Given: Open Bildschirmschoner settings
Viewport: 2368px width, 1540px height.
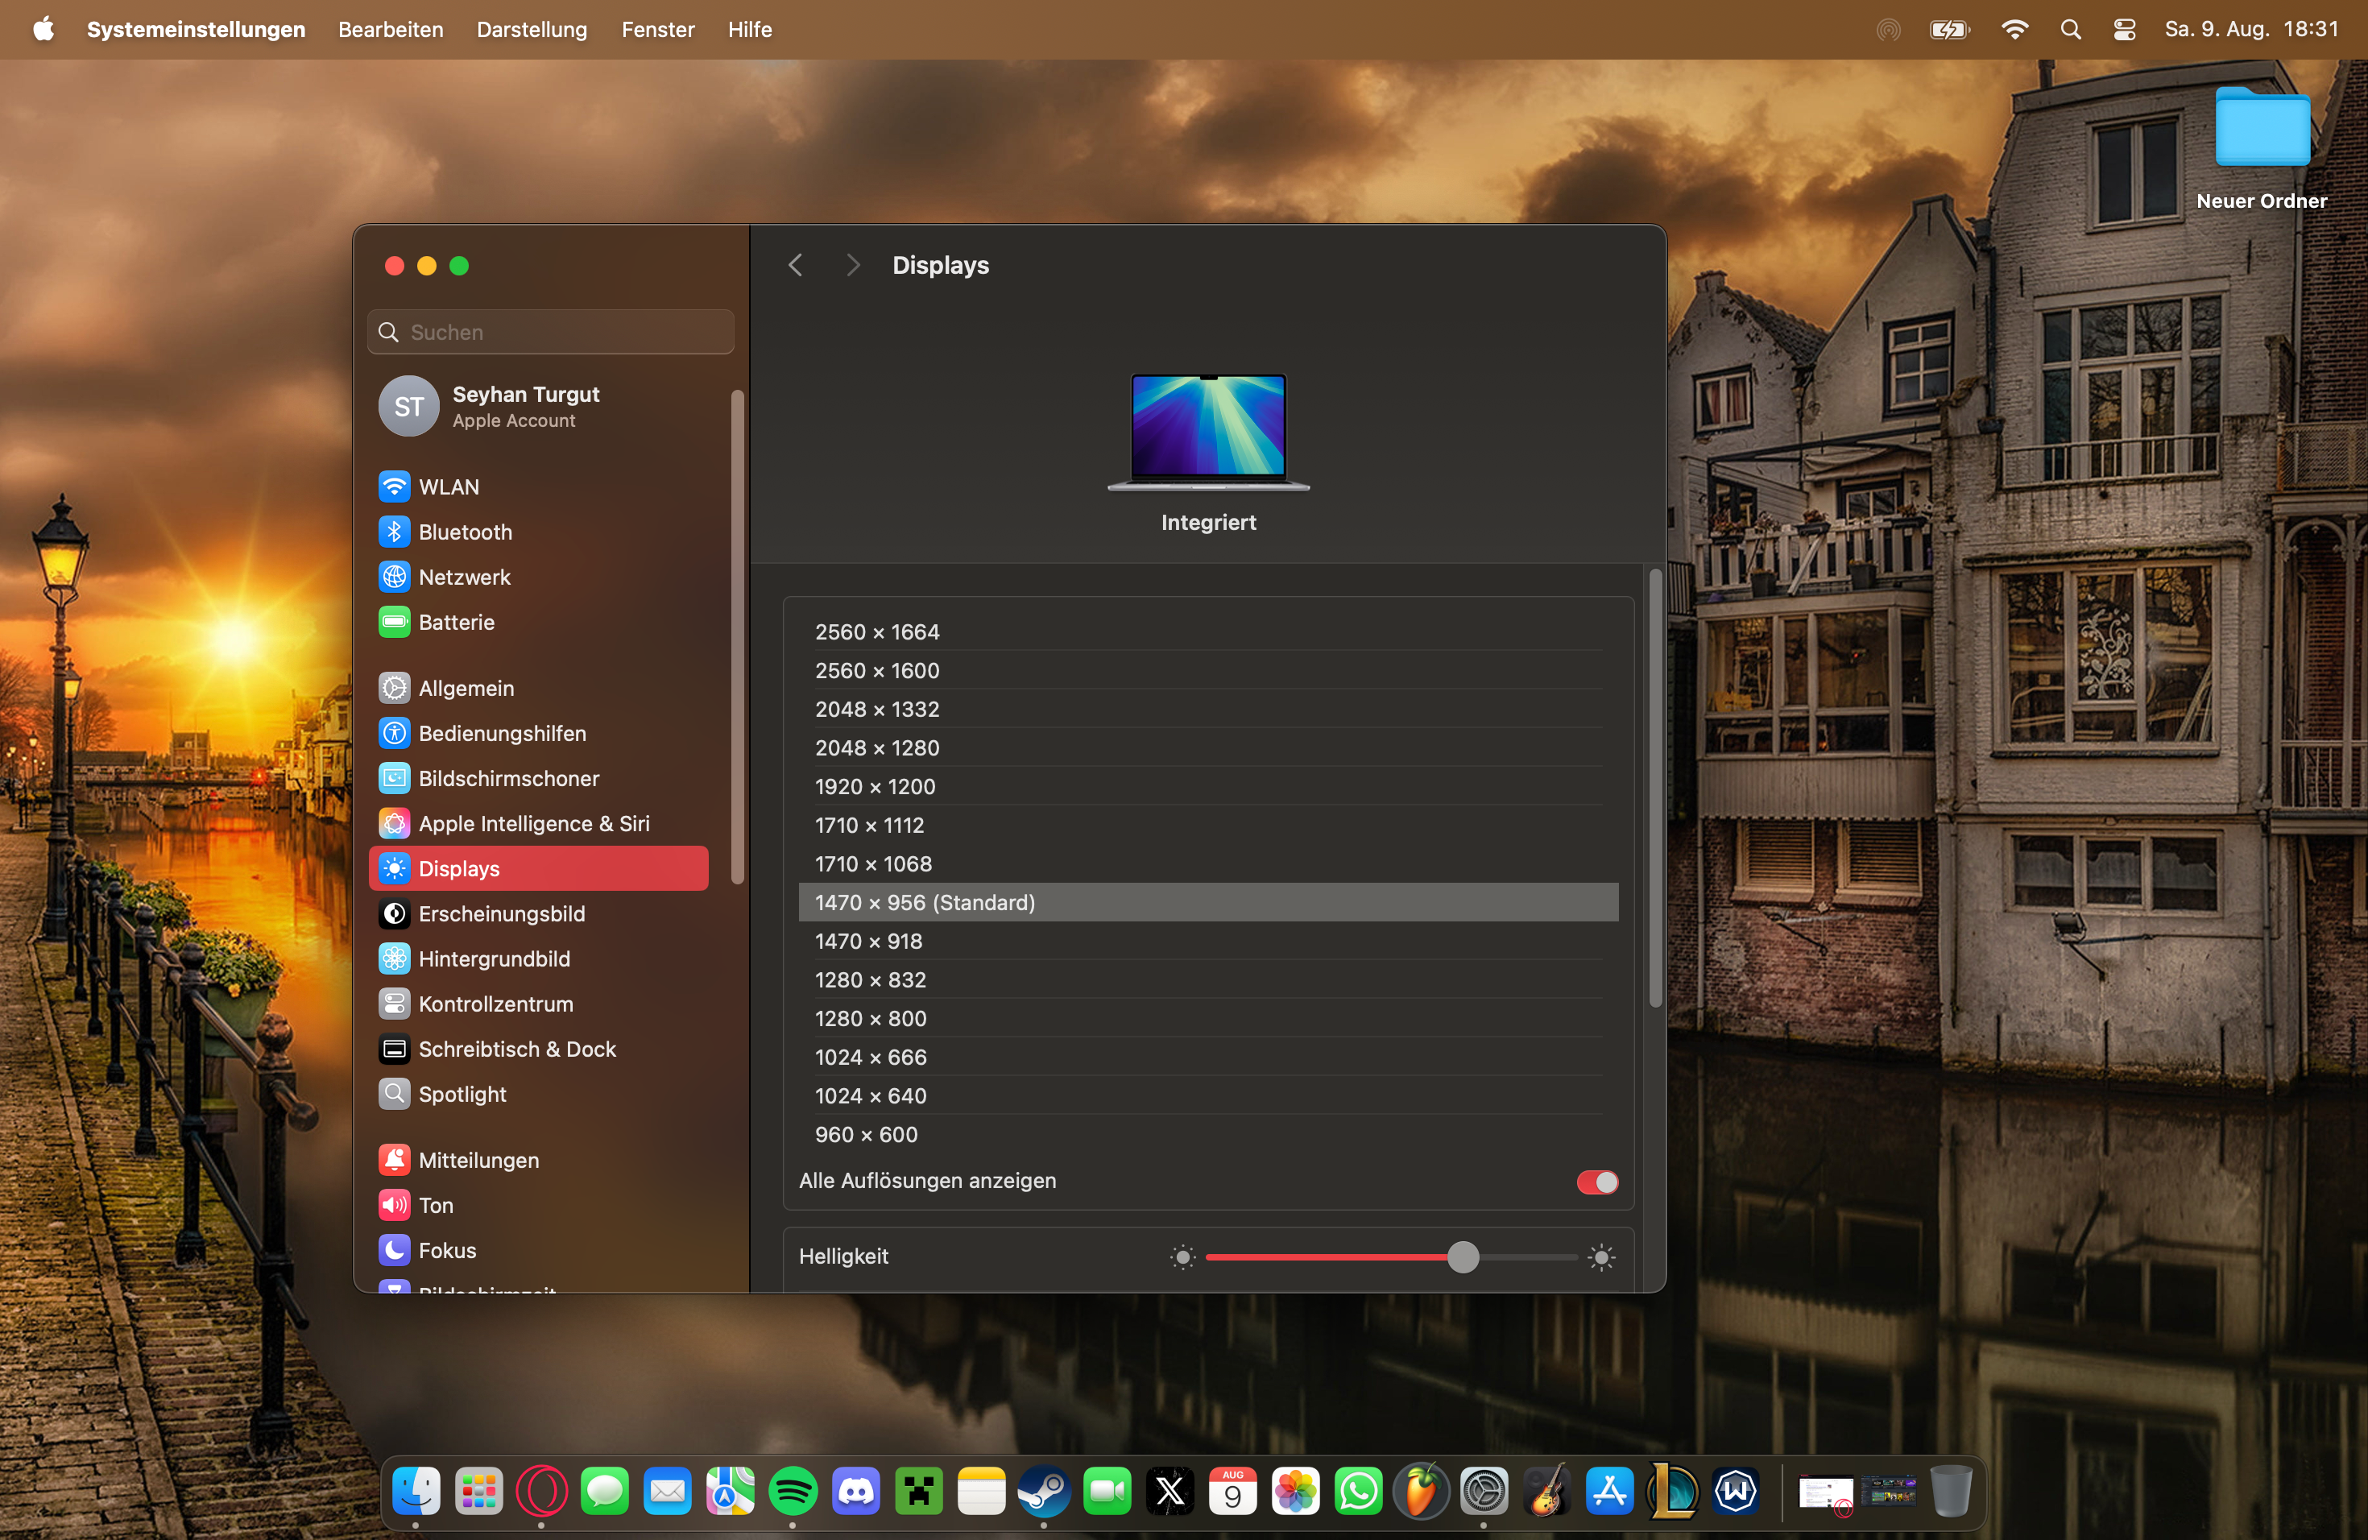Looking at the screenshot, I should [538, 778].
